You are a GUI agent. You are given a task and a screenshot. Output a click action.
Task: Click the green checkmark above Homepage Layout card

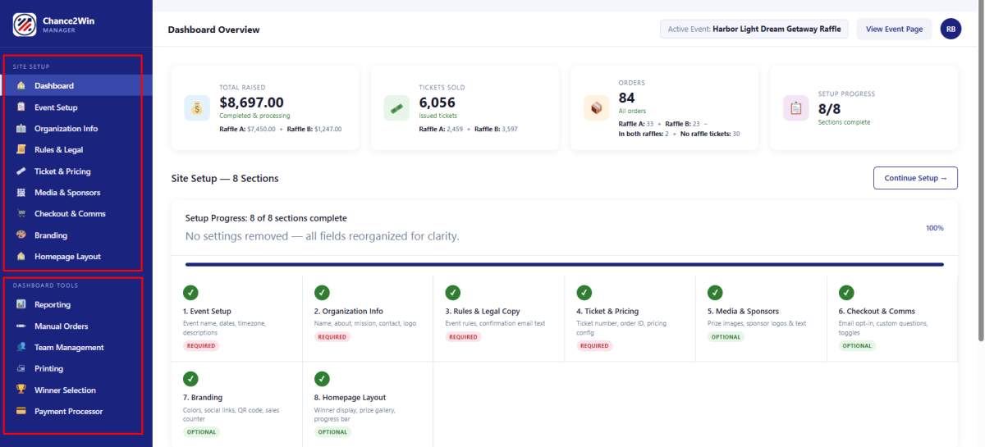click(322, 379)
